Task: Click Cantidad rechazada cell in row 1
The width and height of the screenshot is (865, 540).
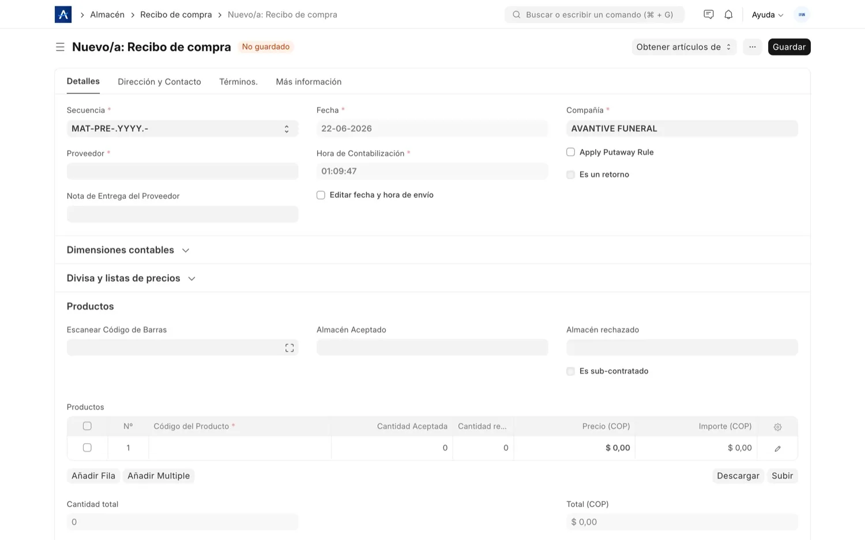Action: (483, 448)
